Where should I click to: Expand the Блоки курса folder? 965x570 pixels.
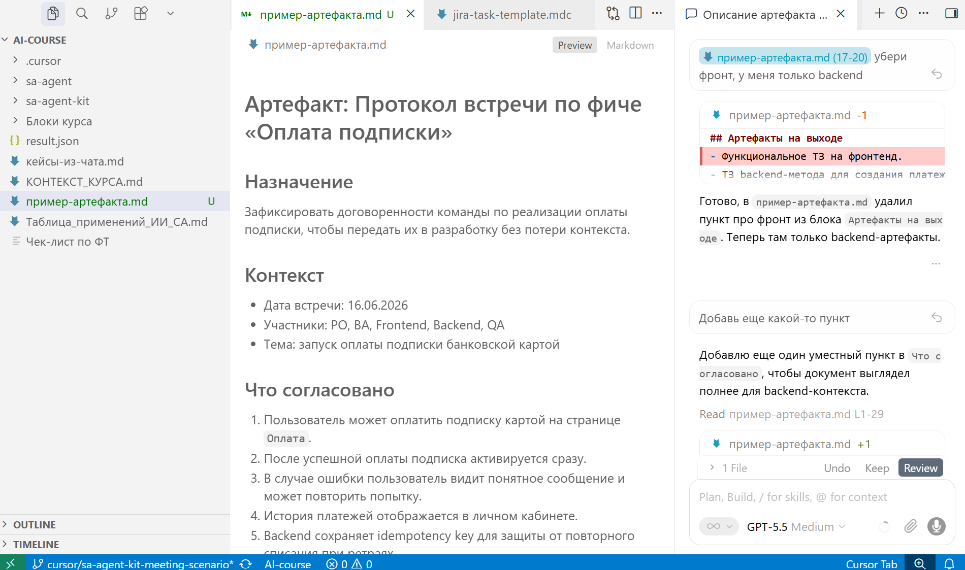point(115,121)
